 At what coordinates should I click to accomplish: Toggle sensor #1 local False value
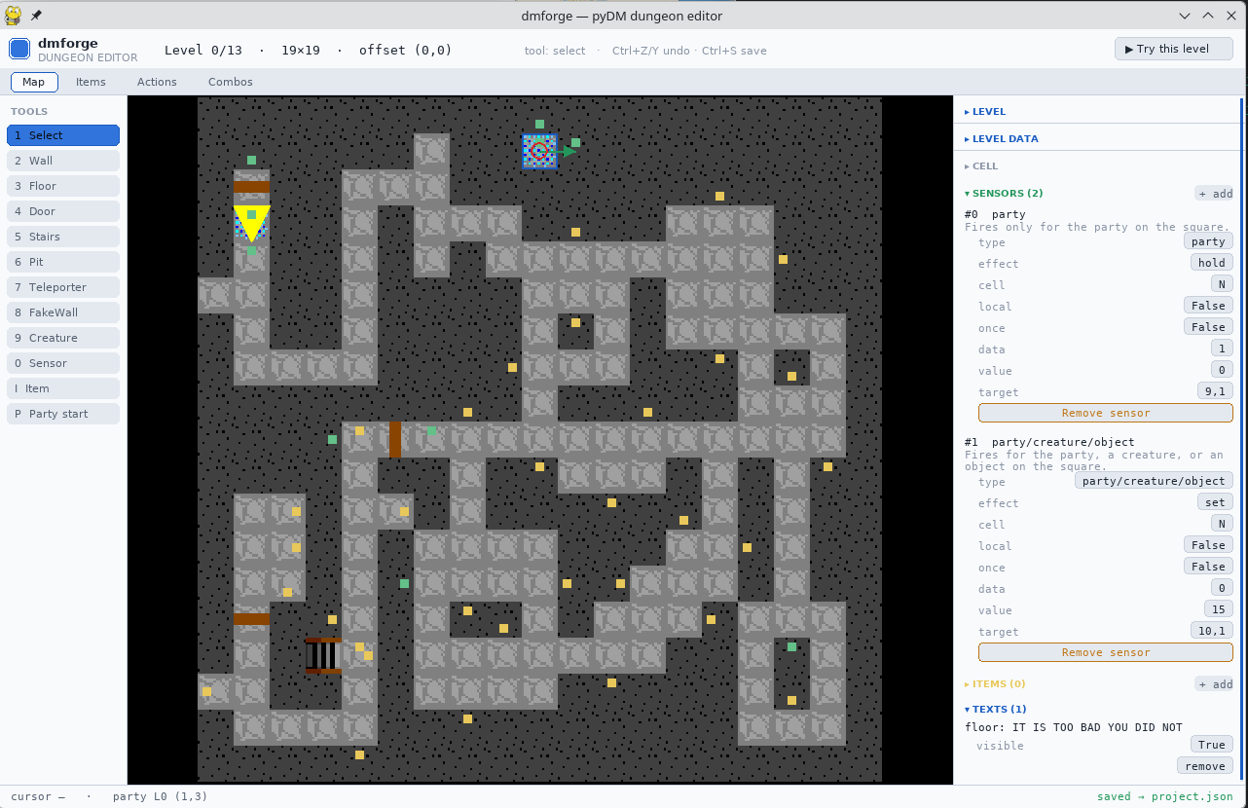click(x=1208, y=545)
